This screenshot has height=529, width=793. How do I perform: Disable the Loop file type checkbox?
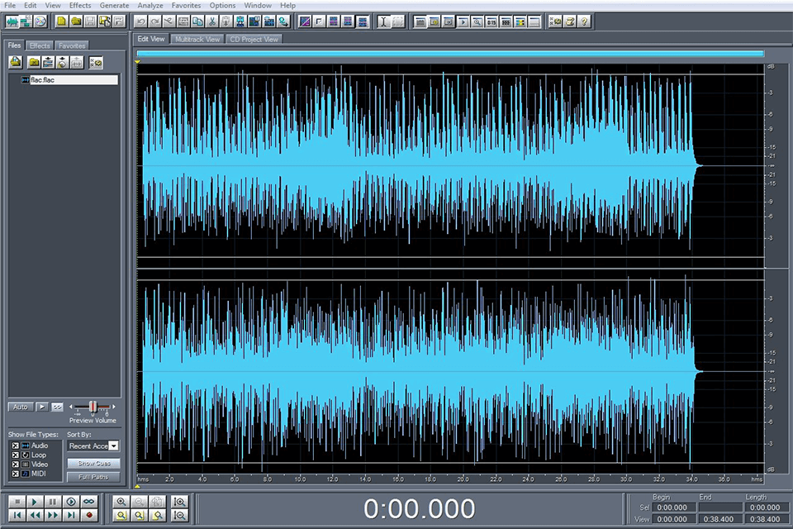coord(14,455)
